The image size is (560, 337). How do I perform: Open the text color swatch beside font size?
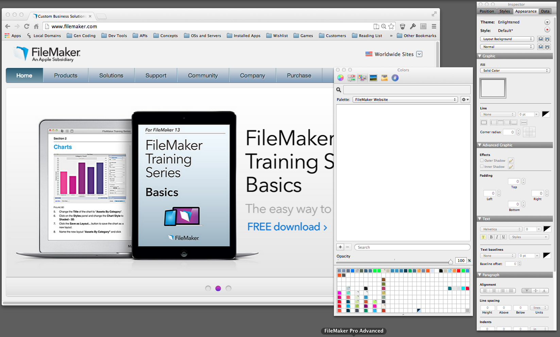pos(547,229)
